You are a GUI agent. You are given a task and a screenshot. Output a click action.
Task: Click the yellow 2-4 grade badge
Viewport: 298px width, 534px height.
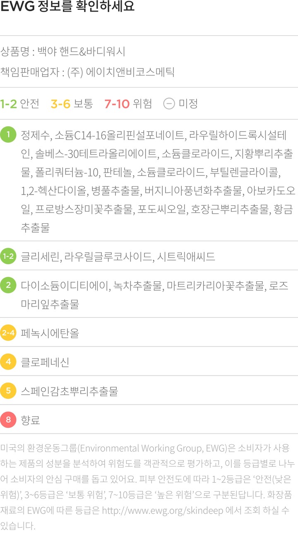pyautogui.click(x=8, y=333)
